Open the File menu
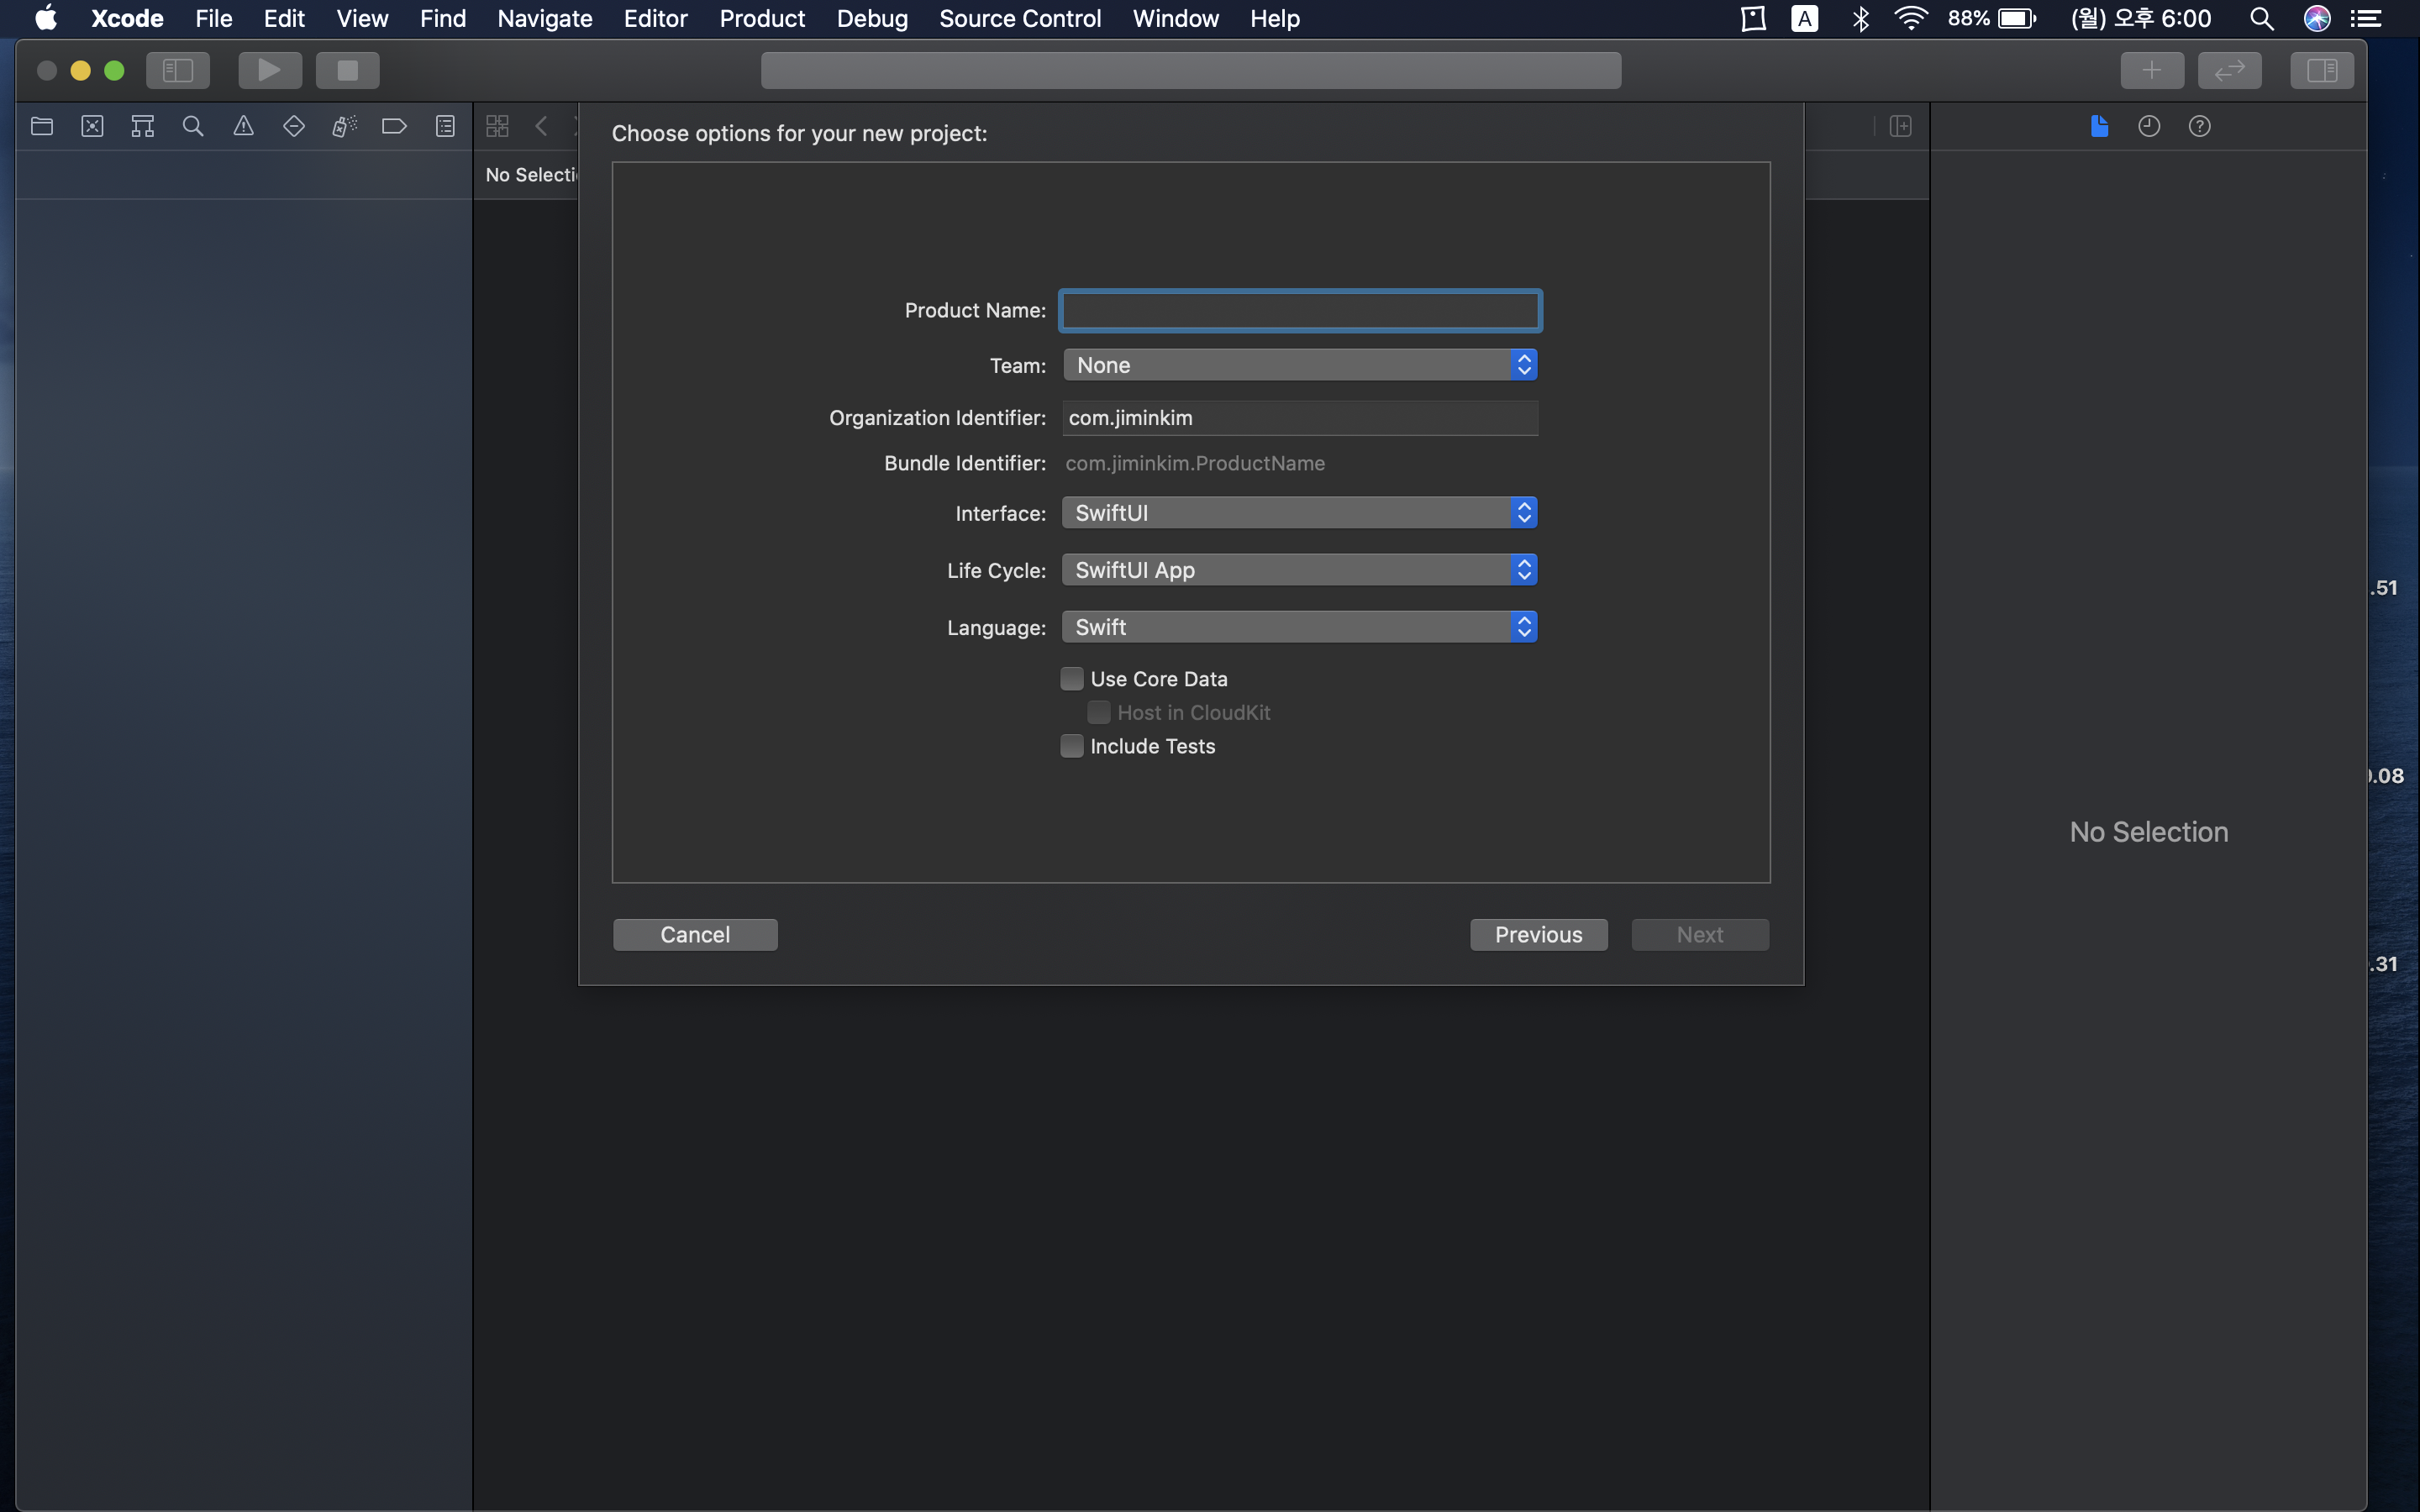2420x1512 pixels. [213, 18]
